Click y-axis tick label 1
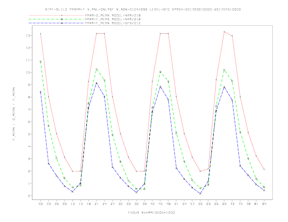Screen dimensions: 288x222 29,183
